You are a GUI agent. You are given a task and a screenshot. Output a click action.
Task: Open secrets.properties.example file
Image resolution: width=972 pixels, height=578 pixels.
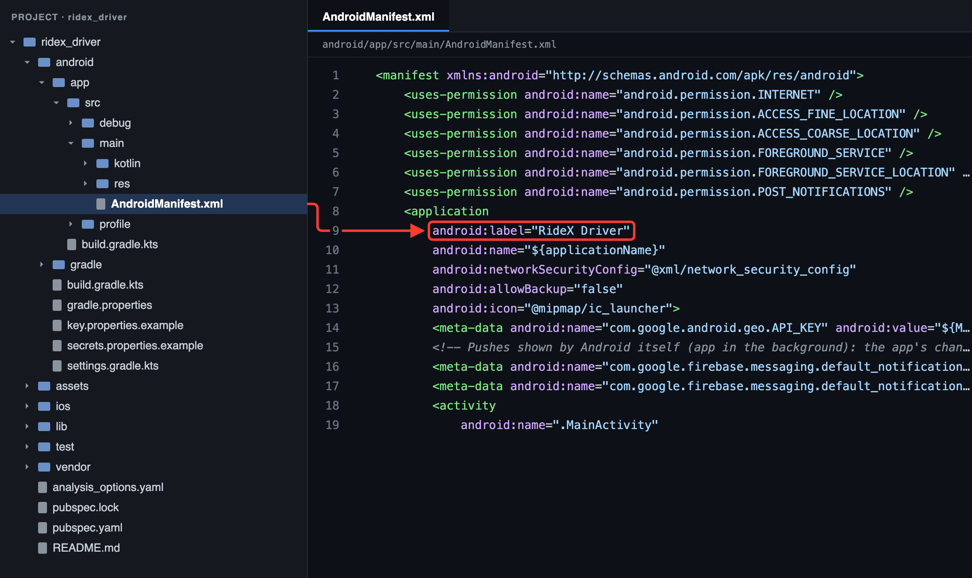(x=135, y=346)
